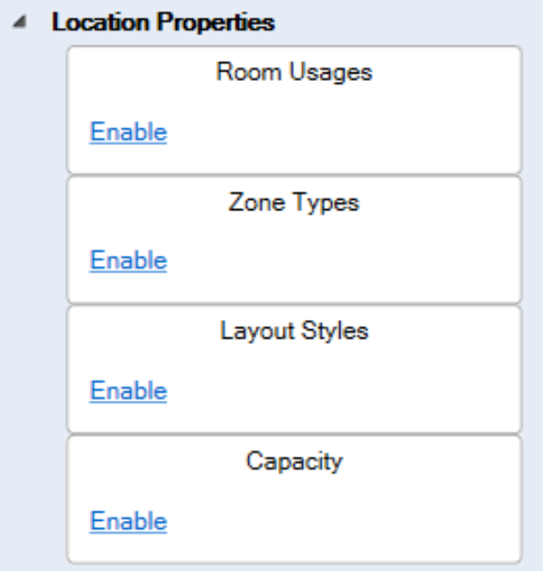
Task: Select the Location Properties header text
Action: click(163, 22)
